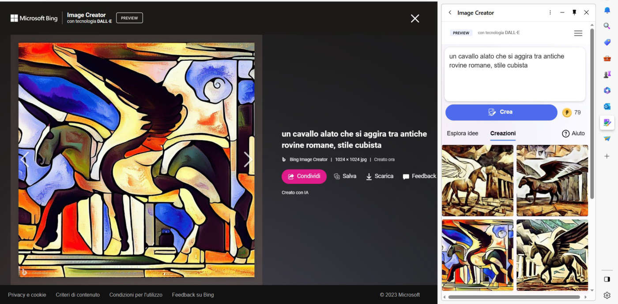618x304 pixels.
Task: Open the Tools briefcase sidebar icon
Action: [607, 58]
